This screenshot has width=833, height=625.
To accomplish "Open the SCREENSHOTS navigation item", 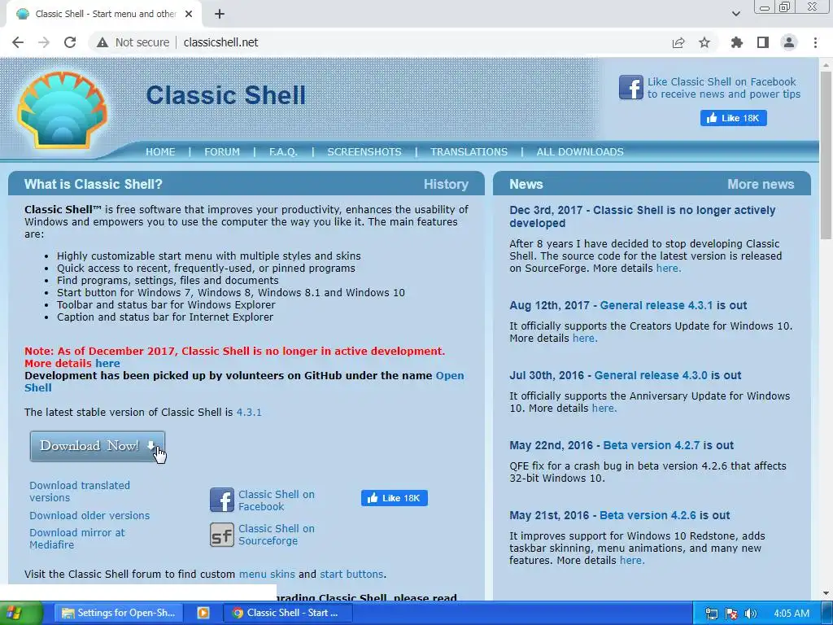I will coord(364,152).
